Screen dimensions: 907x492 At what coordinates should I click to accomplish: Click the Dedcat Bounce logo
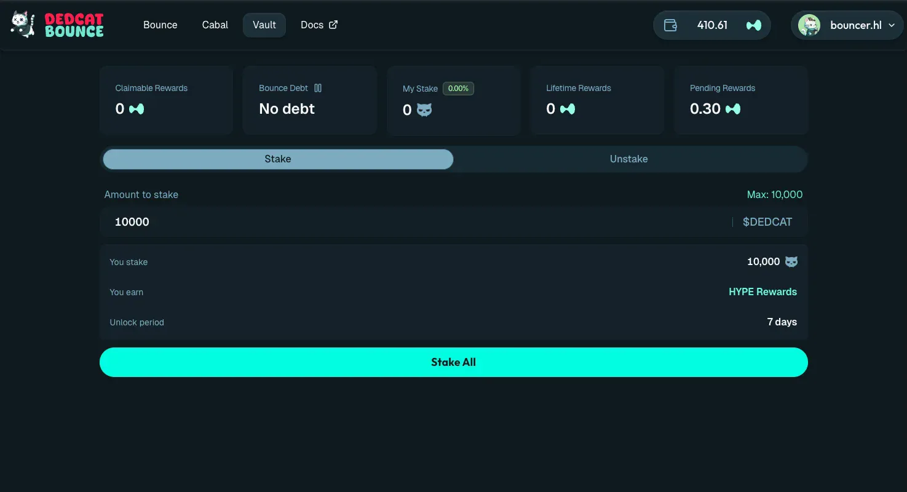coord(57,25)
